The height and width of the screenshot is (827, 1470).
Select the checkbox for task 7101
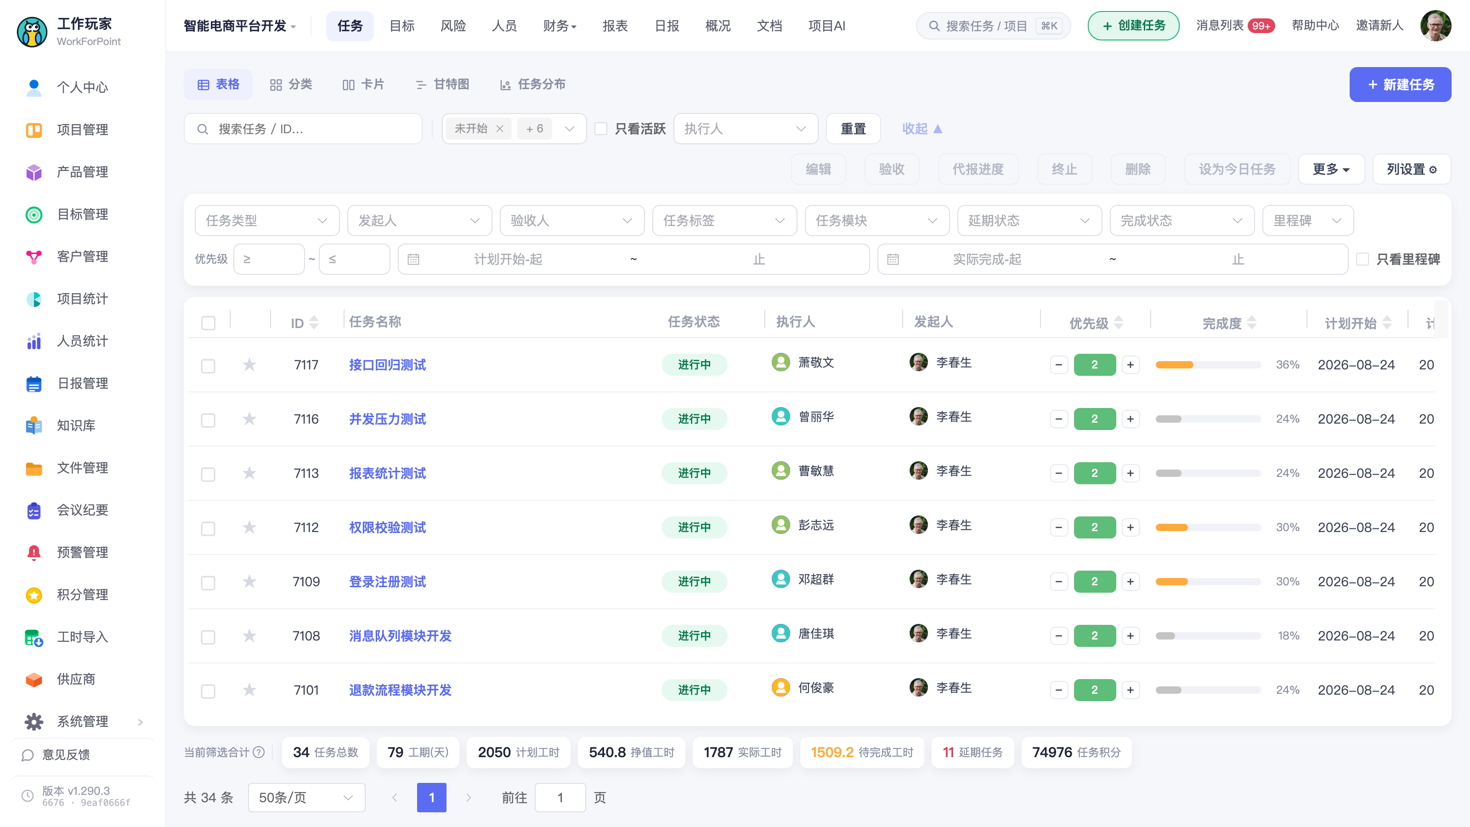208,691
